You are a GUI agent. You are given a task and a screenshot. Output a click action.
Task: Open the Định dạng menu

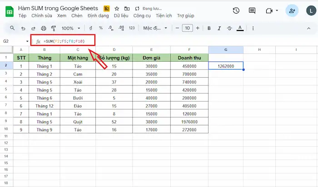(98, 15)
